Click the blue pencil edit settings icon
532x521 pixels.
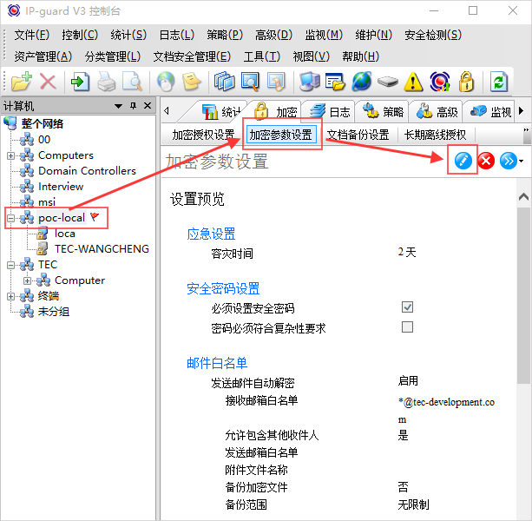pos(463,162)
